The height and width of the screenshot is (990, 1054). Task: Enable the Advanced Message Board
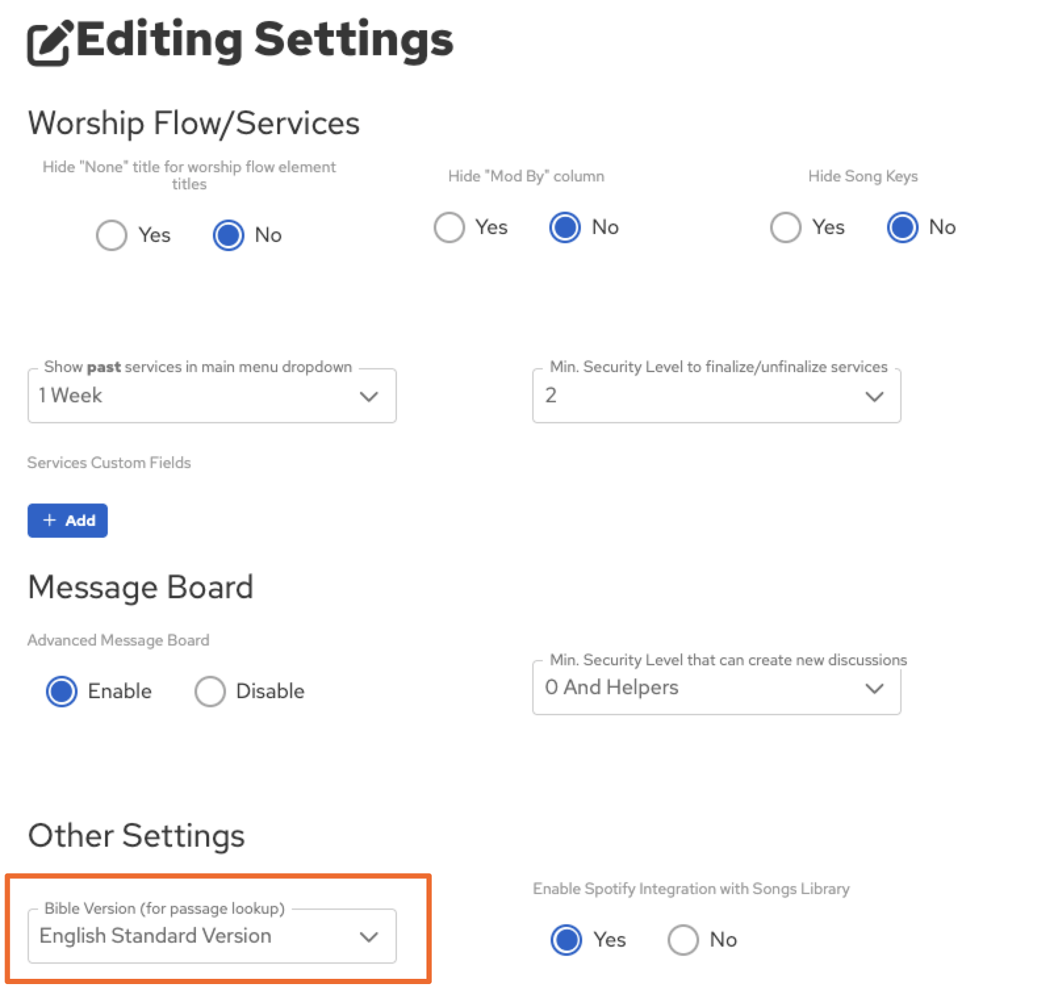(x=62, y=692)
